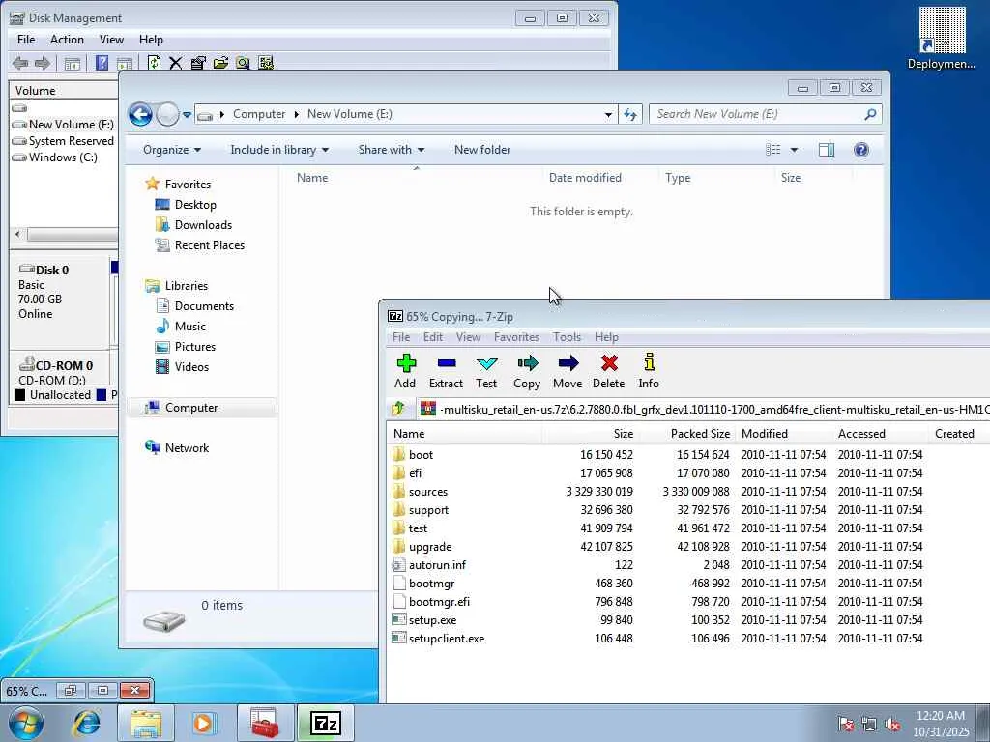Select System Reserved volume in Disk Management
This screenshot has width=990, height=742.
pos(71,141)
